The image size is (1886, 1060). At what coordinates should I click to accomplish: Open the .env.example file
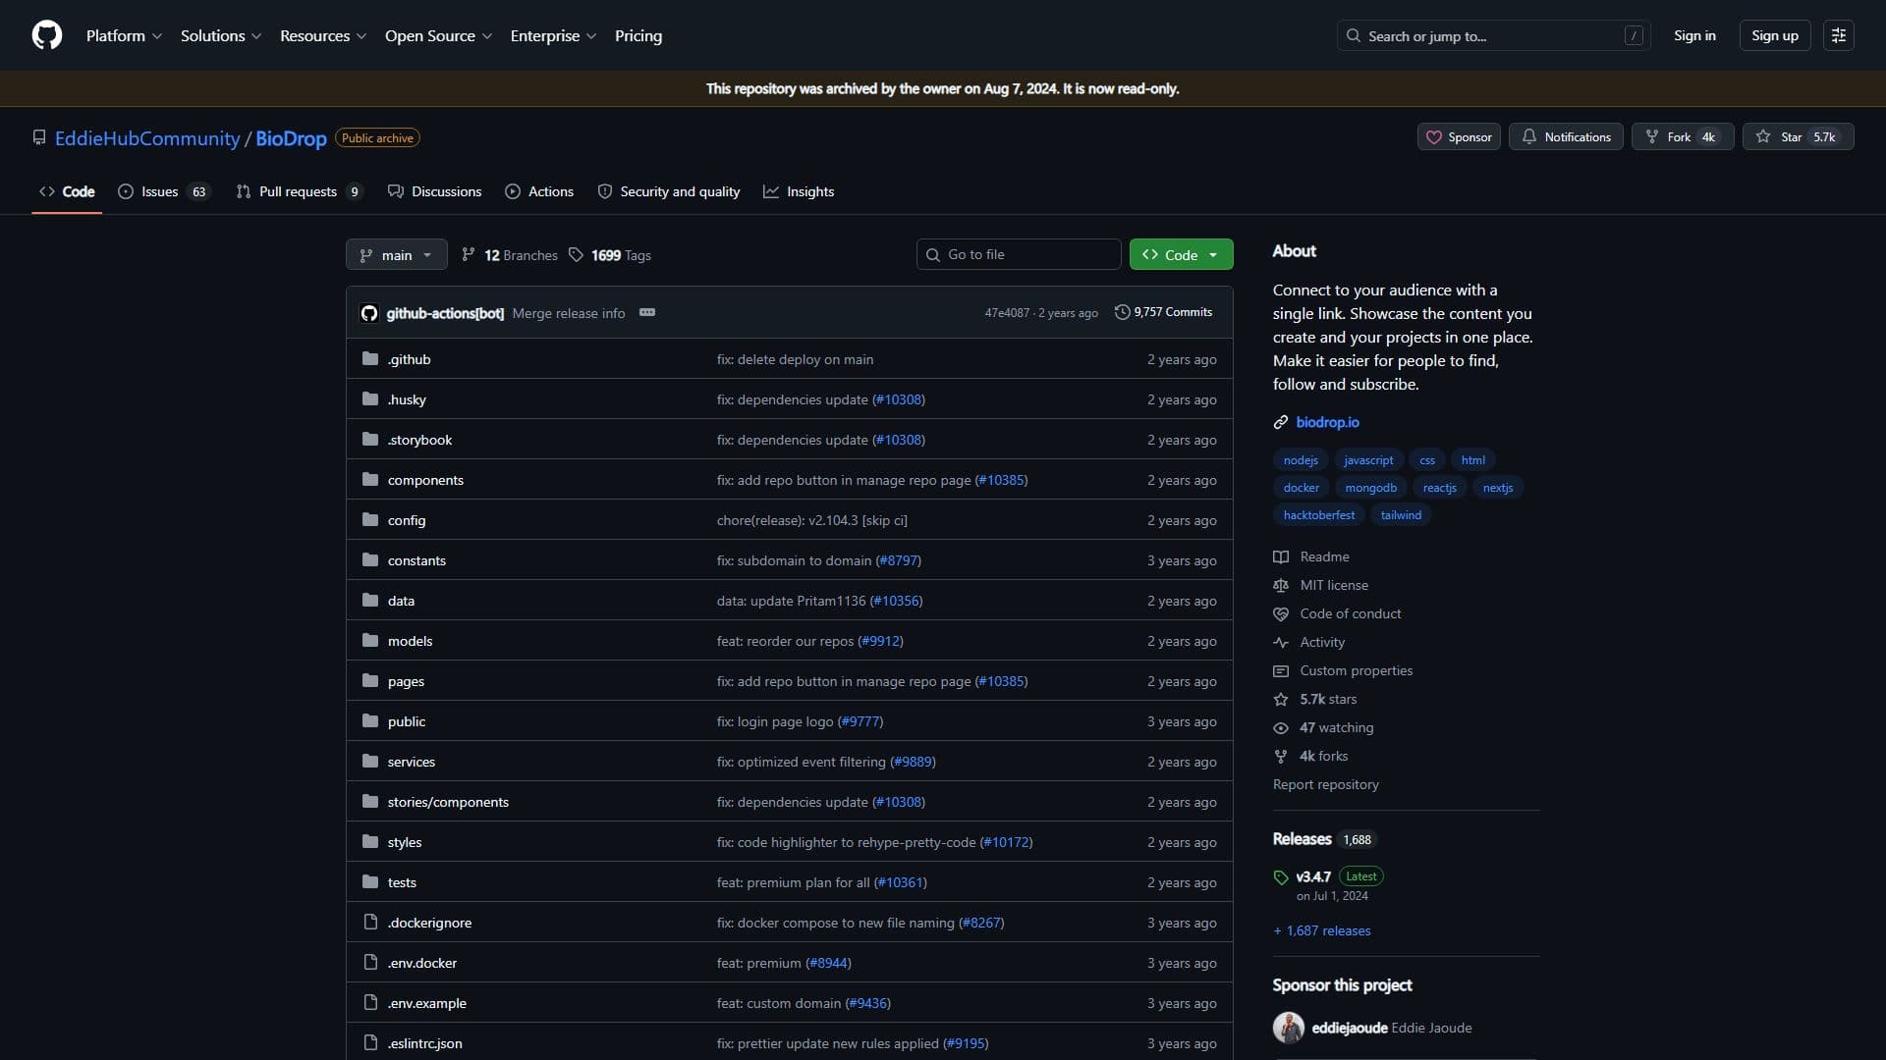click(x=426, y=1003)
